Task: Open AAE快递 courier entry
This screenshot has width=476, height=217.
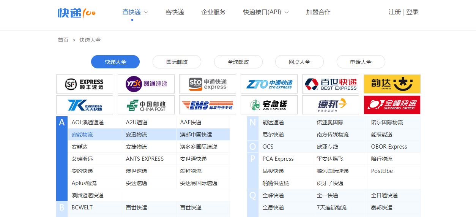Action: (191, 122)
